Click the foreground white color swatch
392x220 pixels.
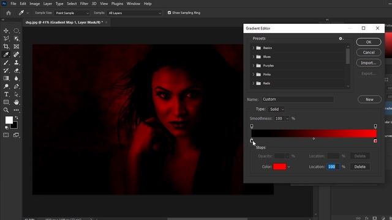pyautogui.click(x=9, y=120)
